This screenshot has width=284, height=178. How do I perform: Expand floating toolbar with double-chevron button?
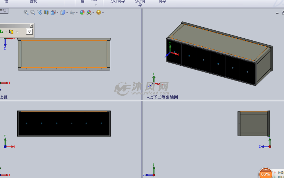click(29, 31)
